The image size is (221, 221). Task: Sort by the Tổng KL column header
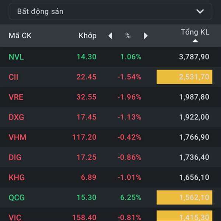coord(195,32)
